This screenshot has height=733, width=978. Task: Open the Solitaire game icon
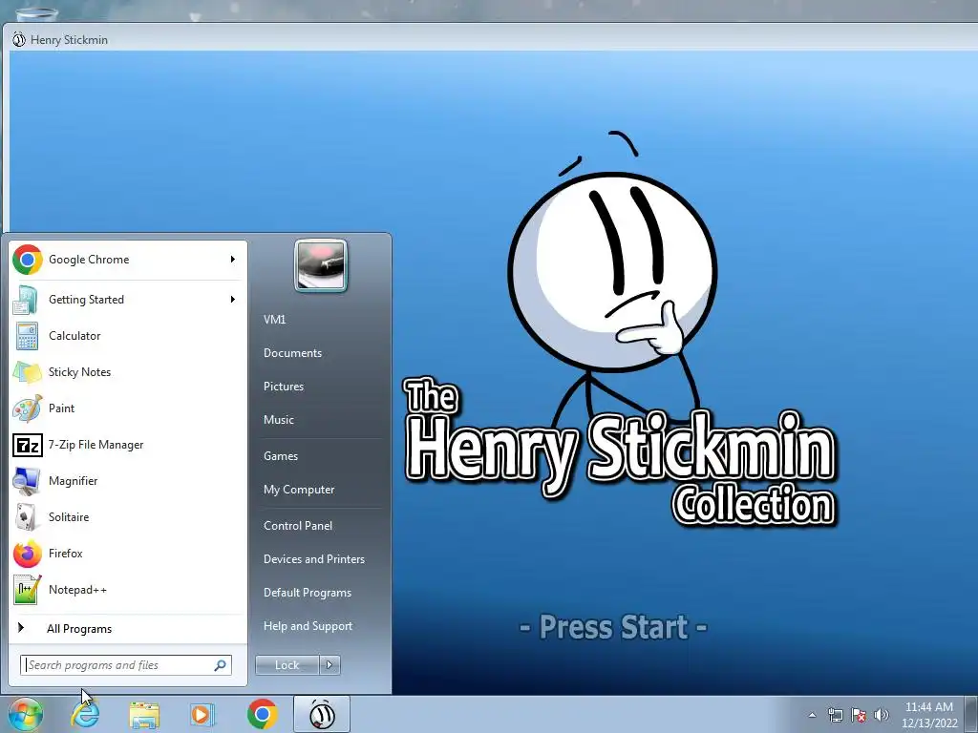tap(27, 517)
